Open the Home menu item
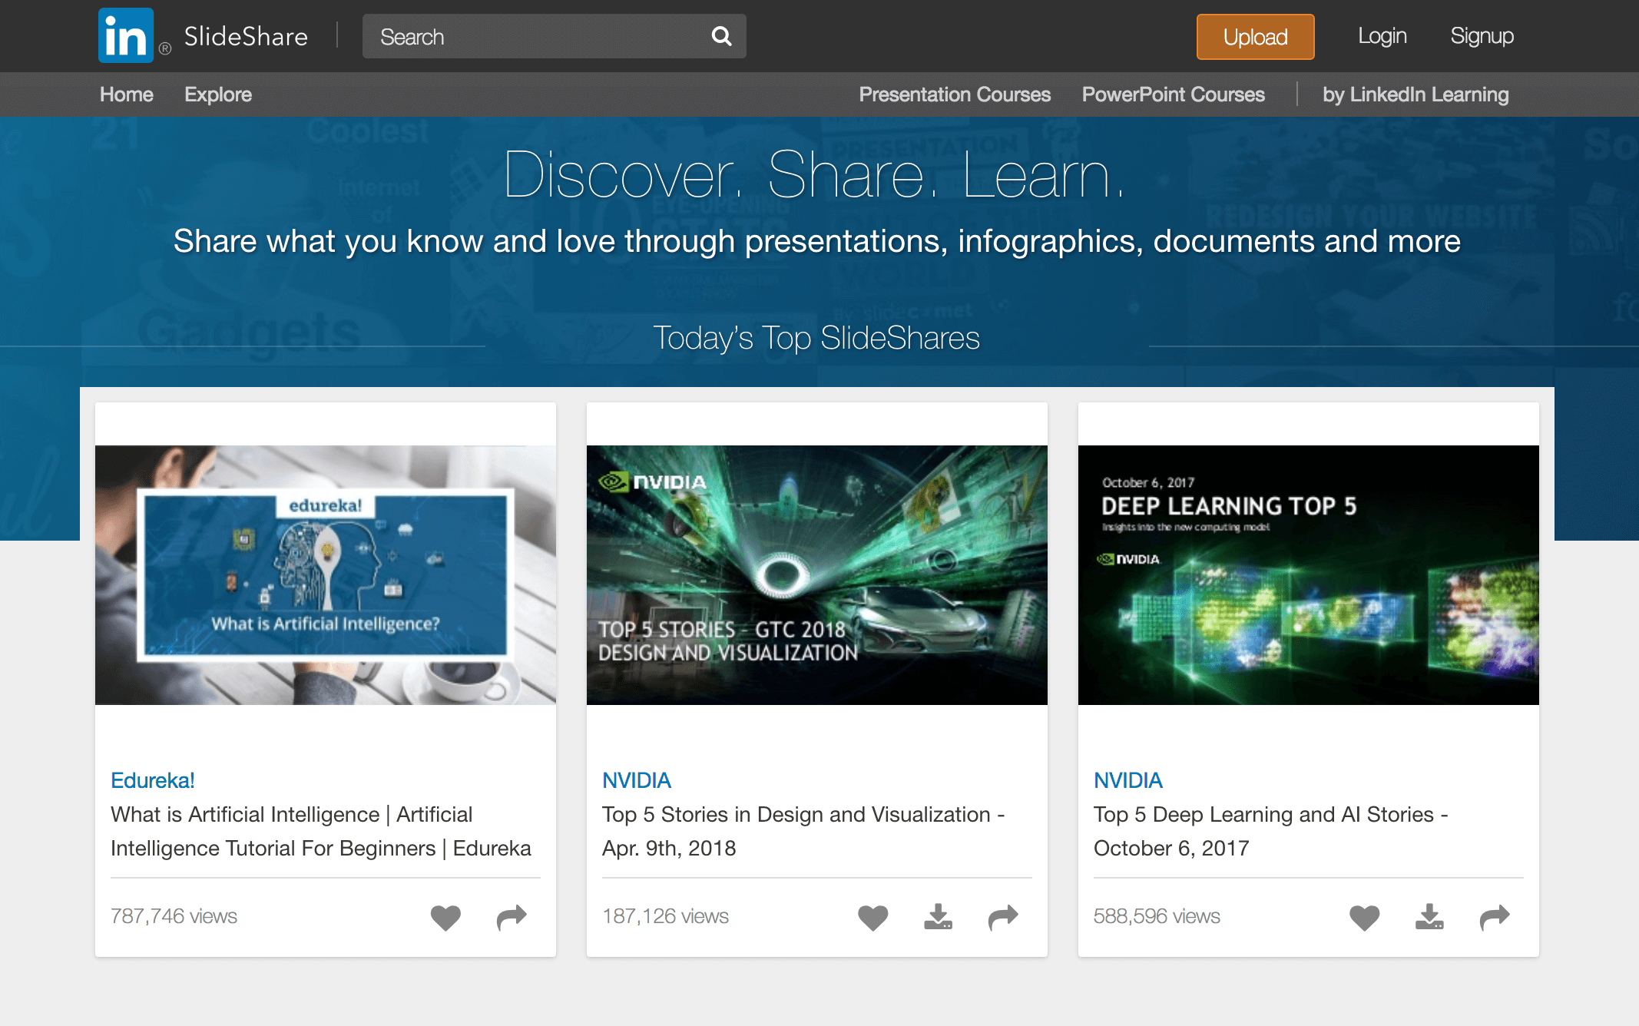Image resolution: width=1639 pixels, height=1026 pixels. (127, 94)
